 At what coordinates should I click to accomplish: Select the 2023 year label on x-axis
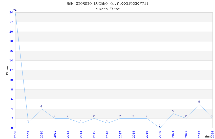click(199, 134)
